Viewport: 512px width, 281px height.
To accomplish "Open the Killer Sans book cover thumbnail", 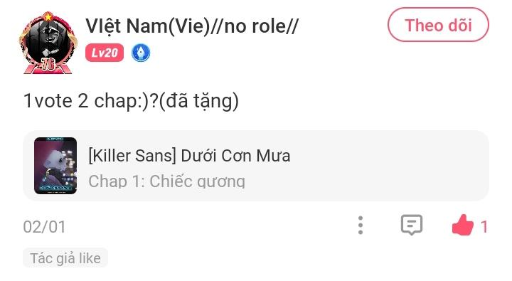I will point(55,166).
